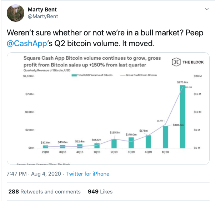The width and height of the screenshot is (216, 201).
Task: Click the tweet timestamp 7:47 PM Aug 4, 2020
Action: [34, 174]
